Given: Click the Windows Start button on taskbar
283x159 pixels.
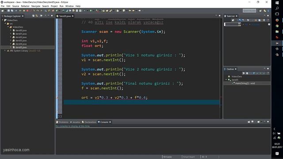Looking at the screenshot, I should tap(277, 3).
